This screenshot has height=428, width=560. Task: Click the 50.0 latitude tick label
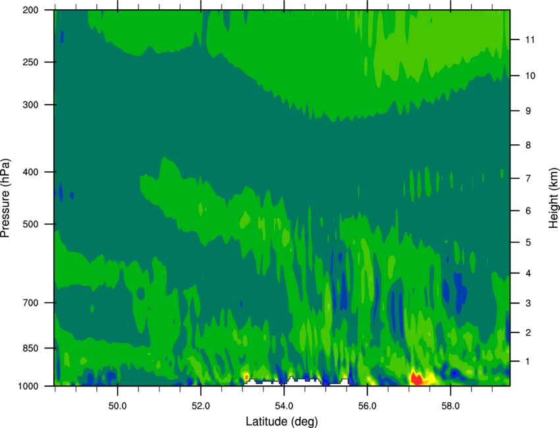click(117, 406)
